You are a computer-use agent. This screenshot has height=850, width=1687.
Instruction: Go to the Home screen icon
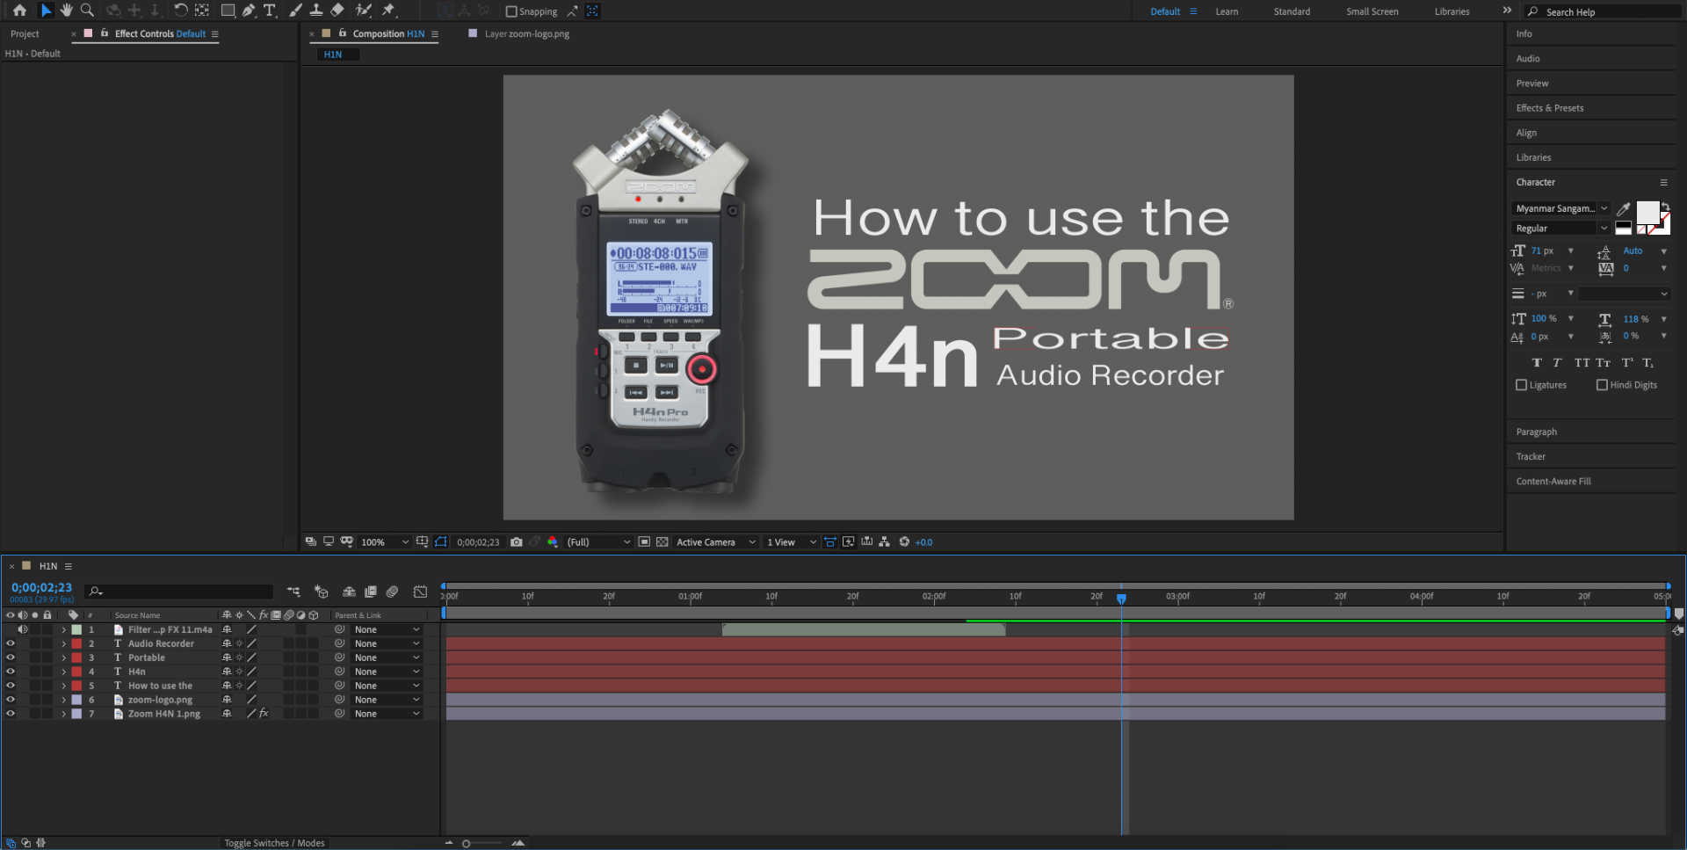pos(19,11)
